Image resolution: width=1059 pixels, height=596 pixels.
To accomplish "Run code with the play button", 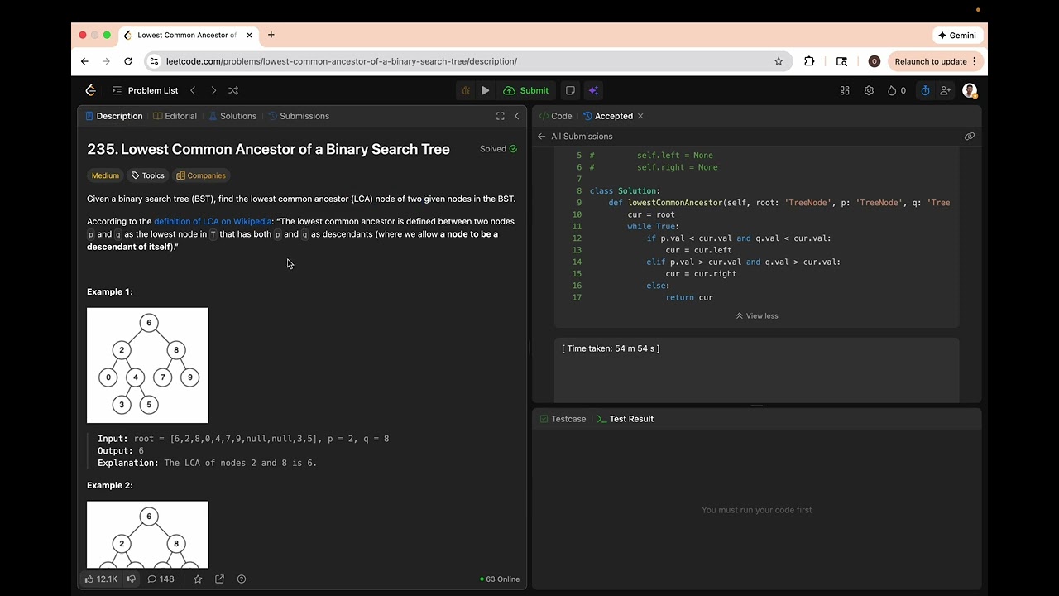I will pyautogui.click(x=486, y=90).
